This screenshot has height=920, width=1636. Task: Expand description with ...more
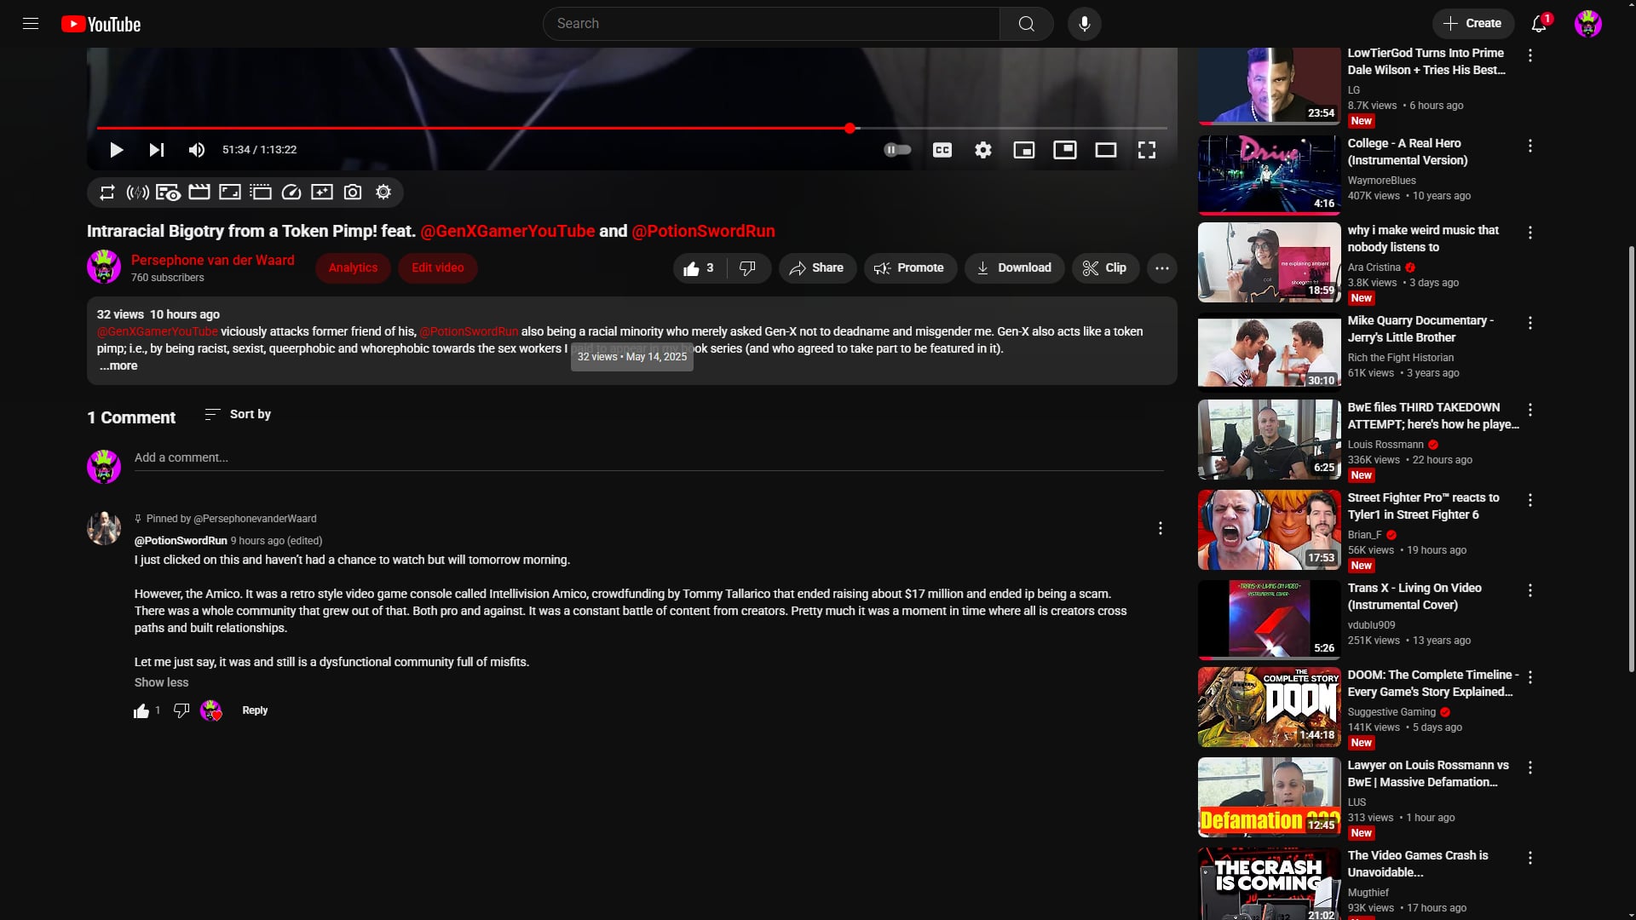(x=118, y=366)
